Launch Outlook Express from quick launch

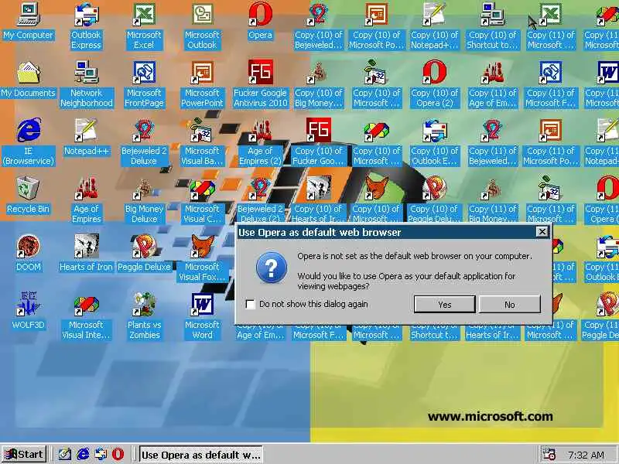(x=101, y=455)
